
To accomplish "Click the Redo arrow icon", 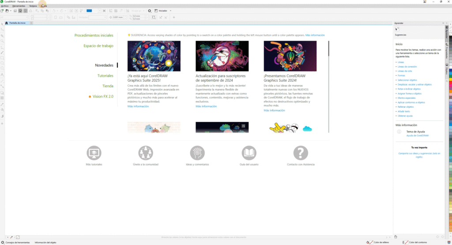I will click(62, 11).
